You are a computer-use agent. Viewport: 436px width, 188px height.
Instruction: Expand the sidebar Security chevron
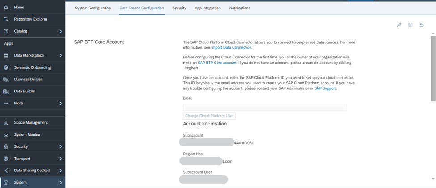[x=61, y=146]
